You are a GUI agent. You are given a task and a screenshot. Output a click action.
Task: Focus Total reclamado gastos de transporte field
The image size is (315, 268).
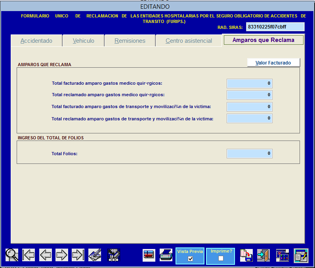point(250,118)
